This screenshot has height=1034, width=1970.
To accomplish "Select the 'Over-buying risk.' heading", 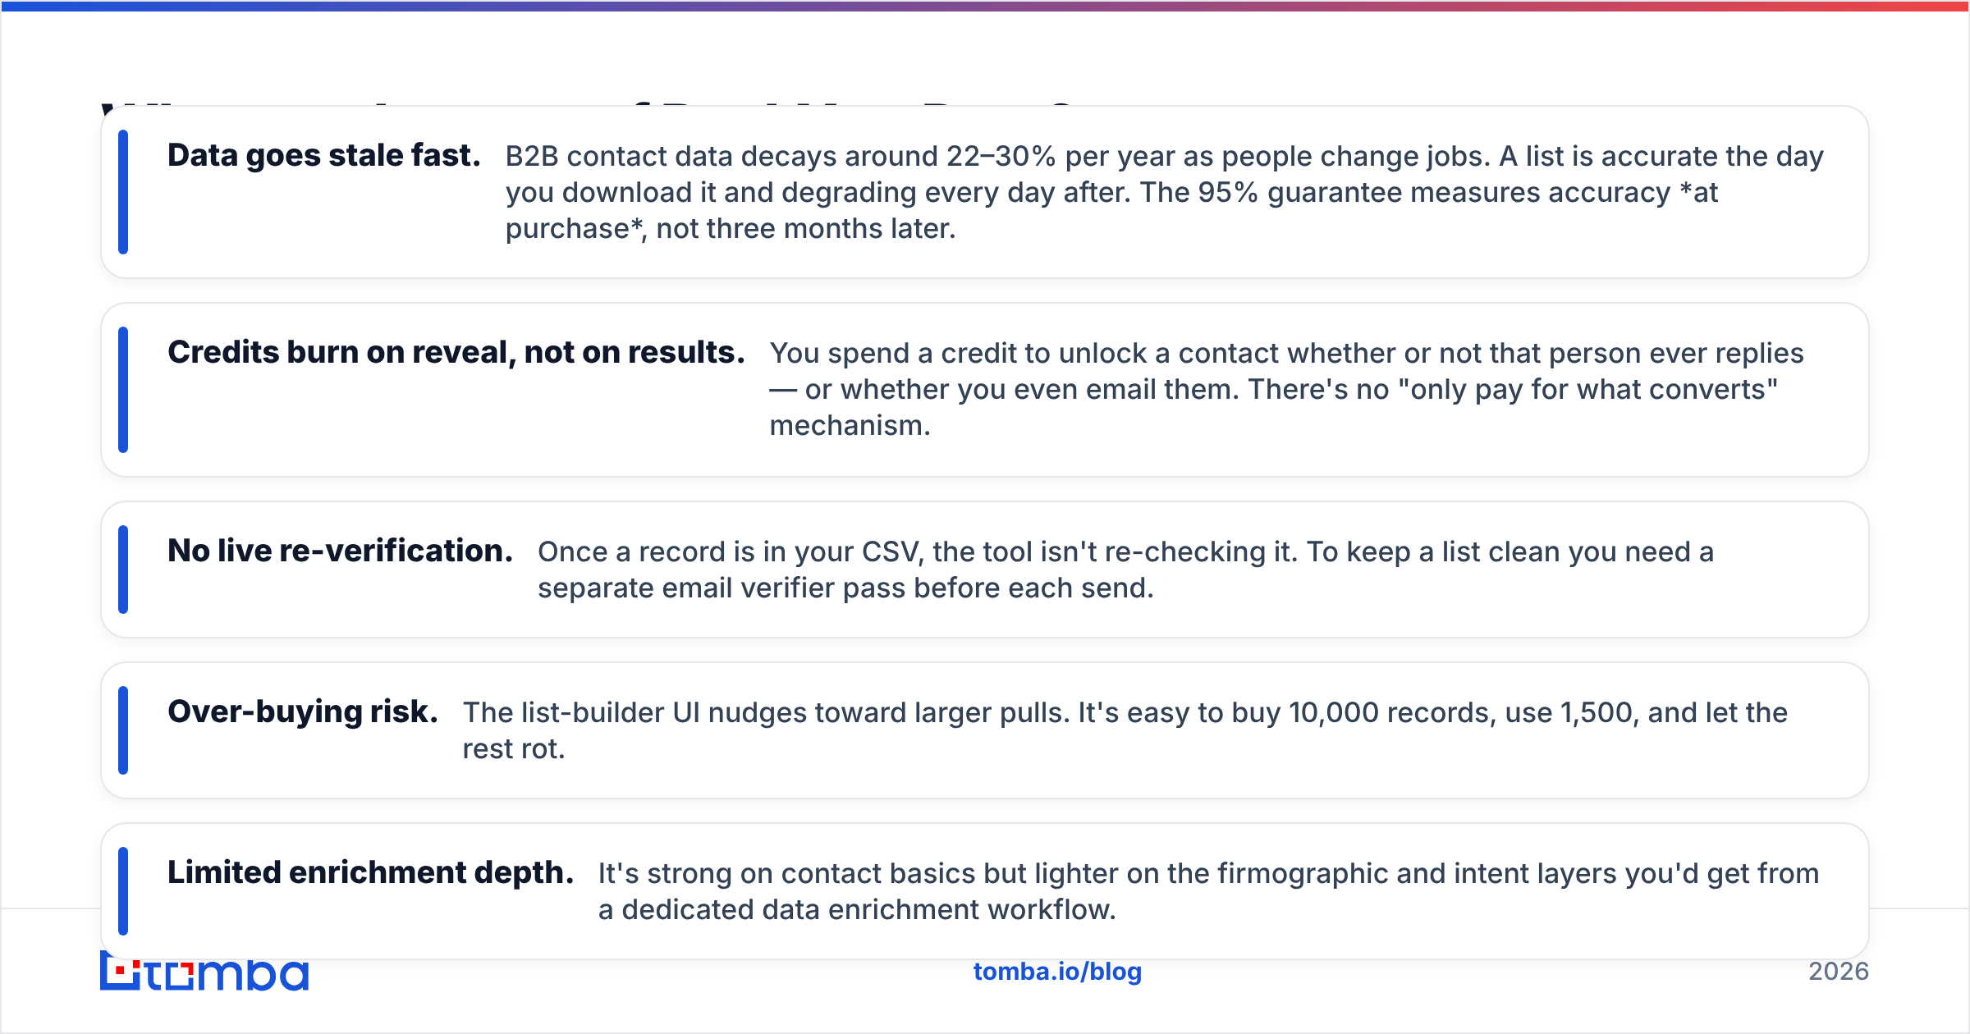I will (303, 711).
